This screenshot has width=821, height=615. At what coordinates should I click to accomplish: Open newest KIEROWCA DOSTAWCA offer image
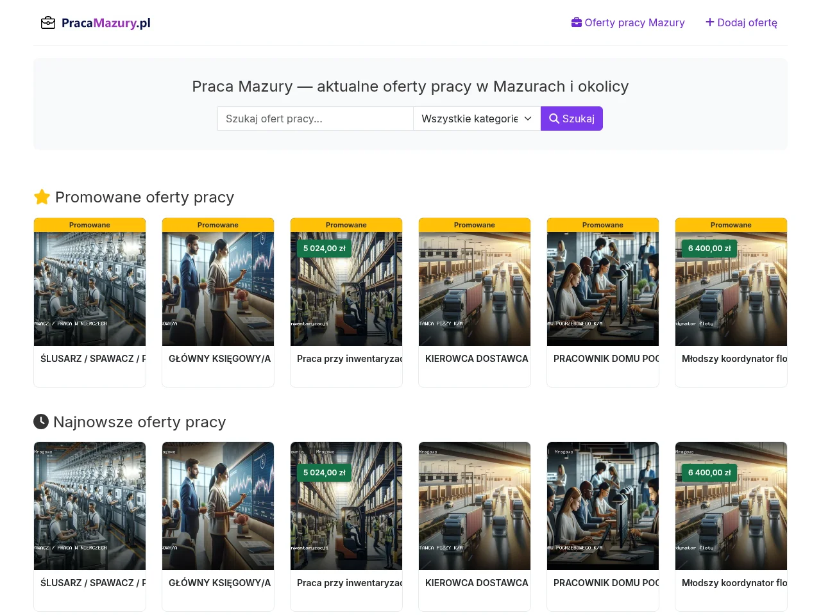pyautogui.click(x=475, y=506)
